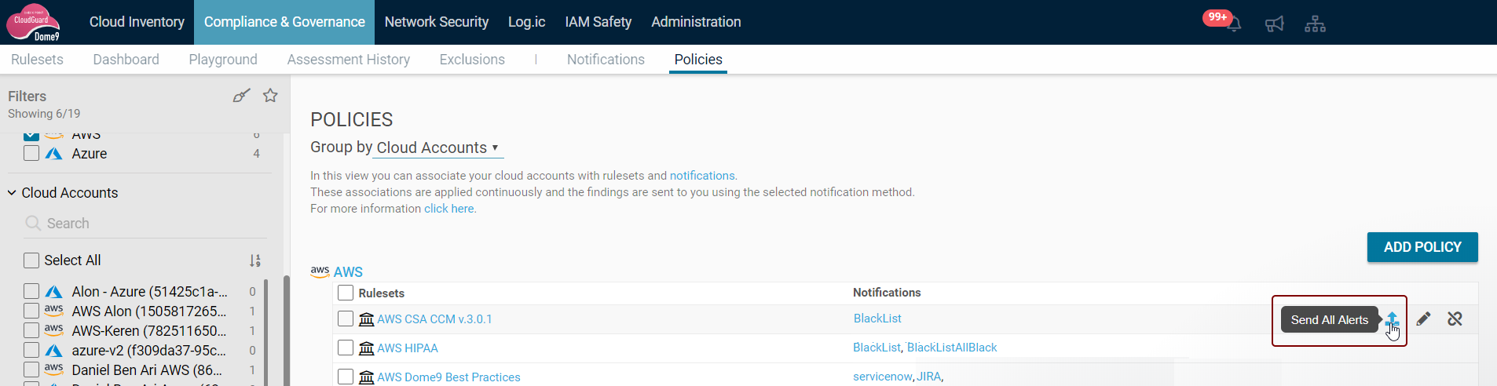Check the Daniel Ben Ari AWS account checkbox
Viewport: 1497px width, 386px height.
[31, 370]
